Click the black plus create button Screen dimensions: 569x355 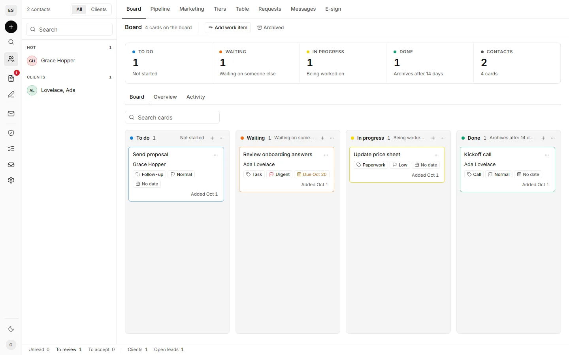11,27
